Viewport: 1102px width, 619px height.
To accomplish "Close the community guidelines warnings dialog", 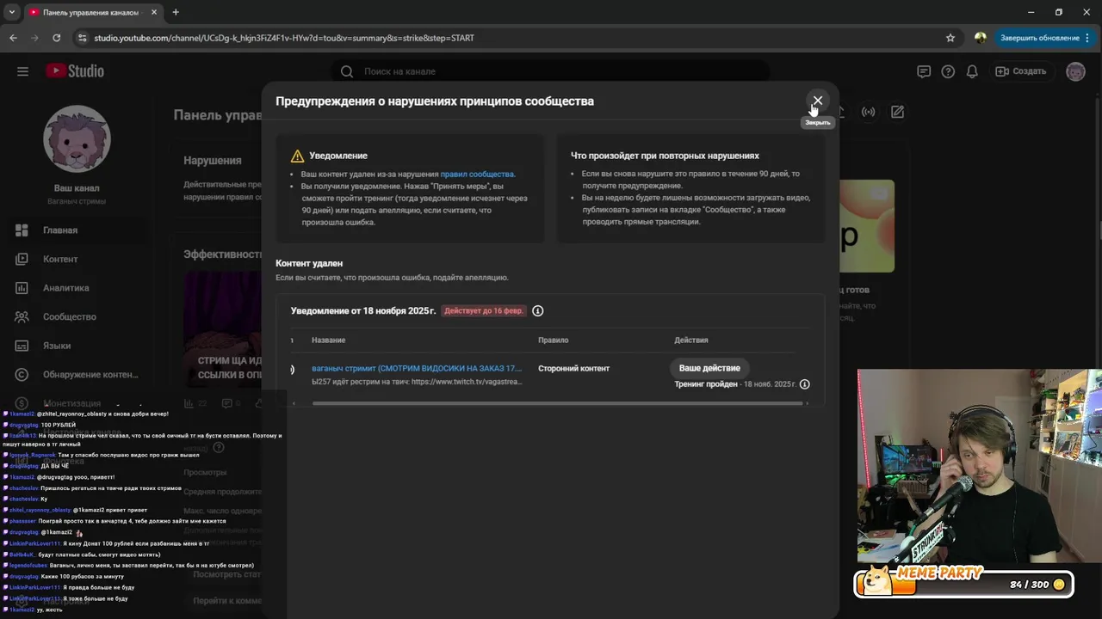I will [817, 101].
